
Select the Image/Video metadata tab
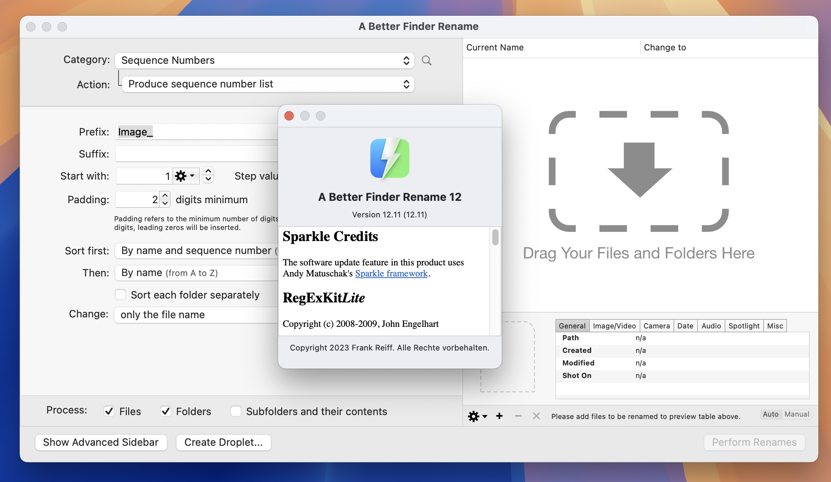[x=614, y=326]
